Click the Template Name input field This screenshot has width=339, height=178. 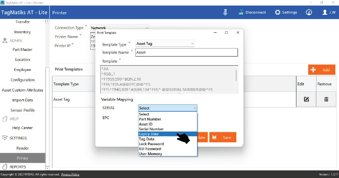point(186,53)
